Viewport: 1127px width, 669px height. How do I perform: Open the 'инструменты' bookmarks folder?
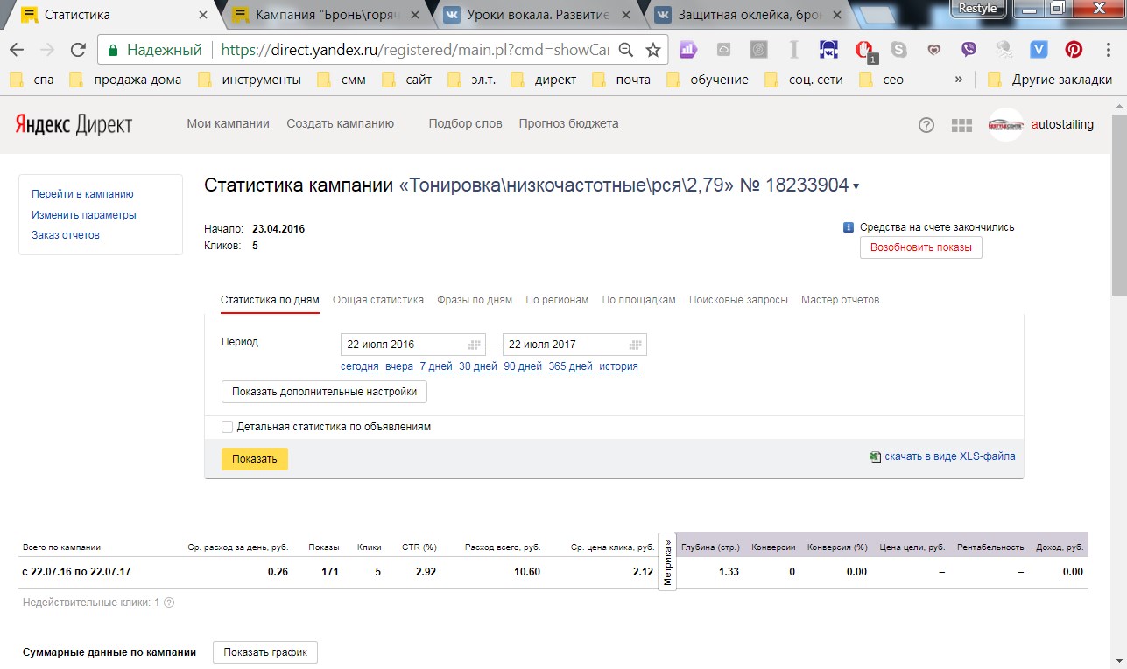point(250,80)
